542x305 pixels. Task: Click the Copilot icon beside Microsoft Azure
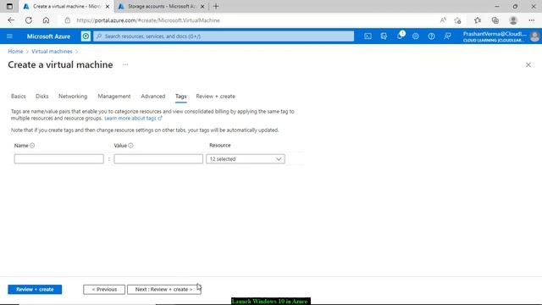86,36
